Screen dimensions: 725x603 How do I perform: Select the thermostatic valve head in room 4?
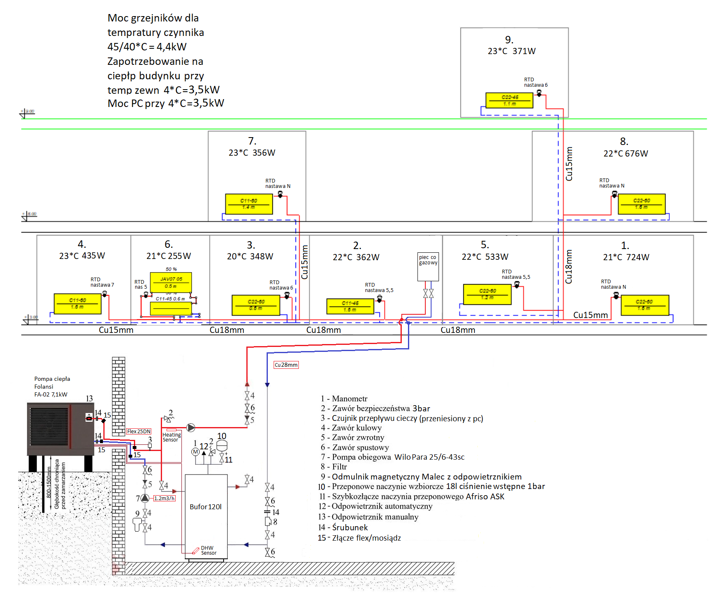click(x=105, y=294)
